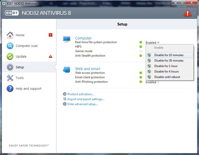Image resolution: width=199 pixels, height=155 pixels.
Task: Click the Web and email cloud icon
Action: 67,70
